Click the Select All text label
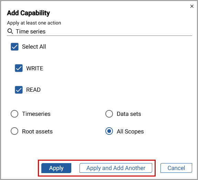The height and width of the screenshot is (180, 198). coord(34,47)
